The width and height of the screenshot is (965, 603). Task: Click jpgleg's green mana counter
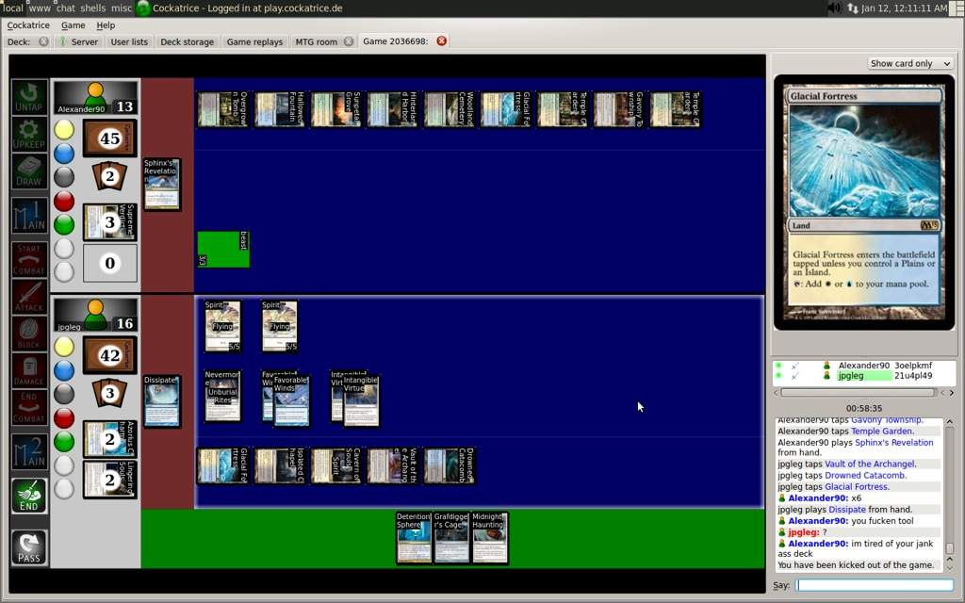pos(64,441)
